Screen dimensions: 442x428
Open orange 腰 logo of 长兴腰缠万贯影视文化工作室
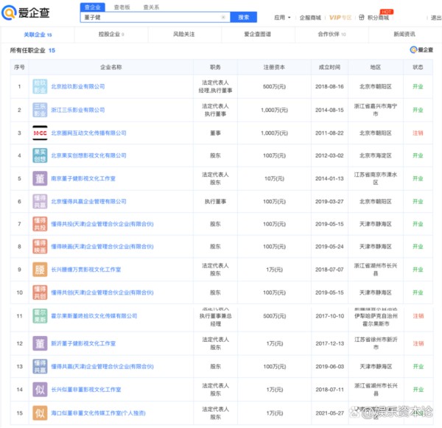coord(40,270)
